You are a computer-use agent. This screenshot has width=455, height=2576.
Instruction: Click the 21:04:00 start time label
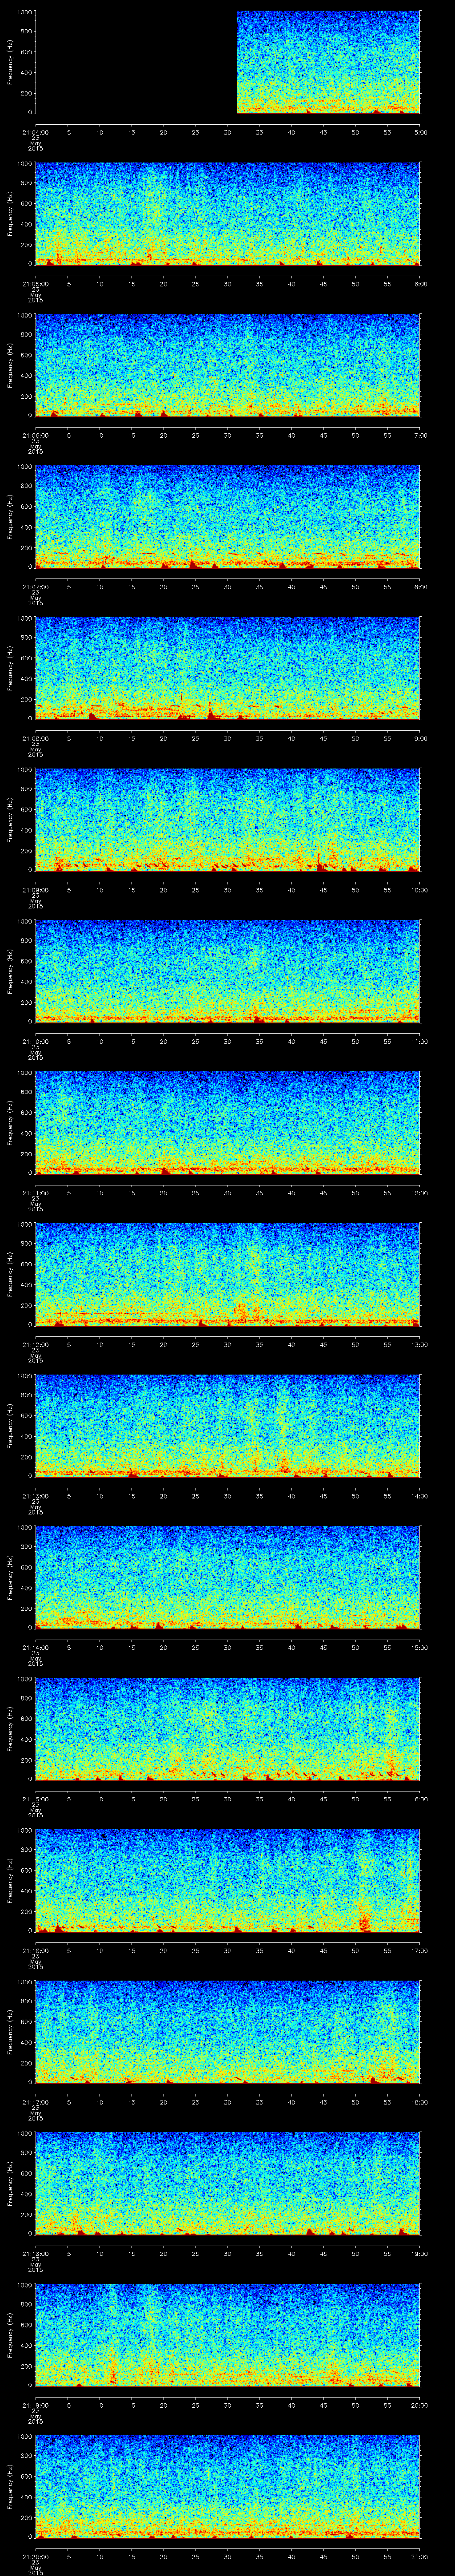pyautogui.click(x=35, y=132)
